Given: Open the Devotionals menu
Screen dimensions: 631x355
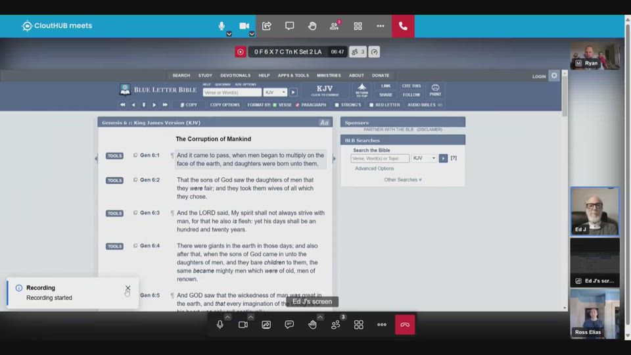Looking at the screenshot, I should pos(235,76).
